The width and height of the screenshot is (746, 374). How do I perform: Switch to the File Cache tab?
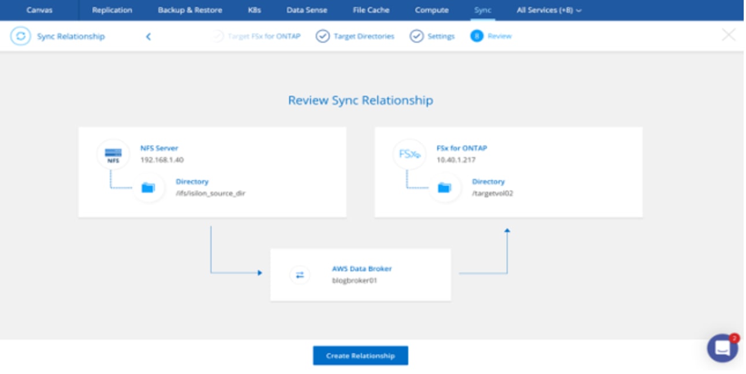371,10
